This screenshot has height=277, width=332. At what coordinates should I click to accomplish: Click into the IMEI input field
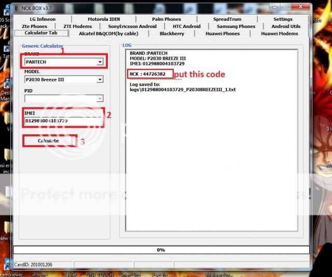(x=62, y=121)
